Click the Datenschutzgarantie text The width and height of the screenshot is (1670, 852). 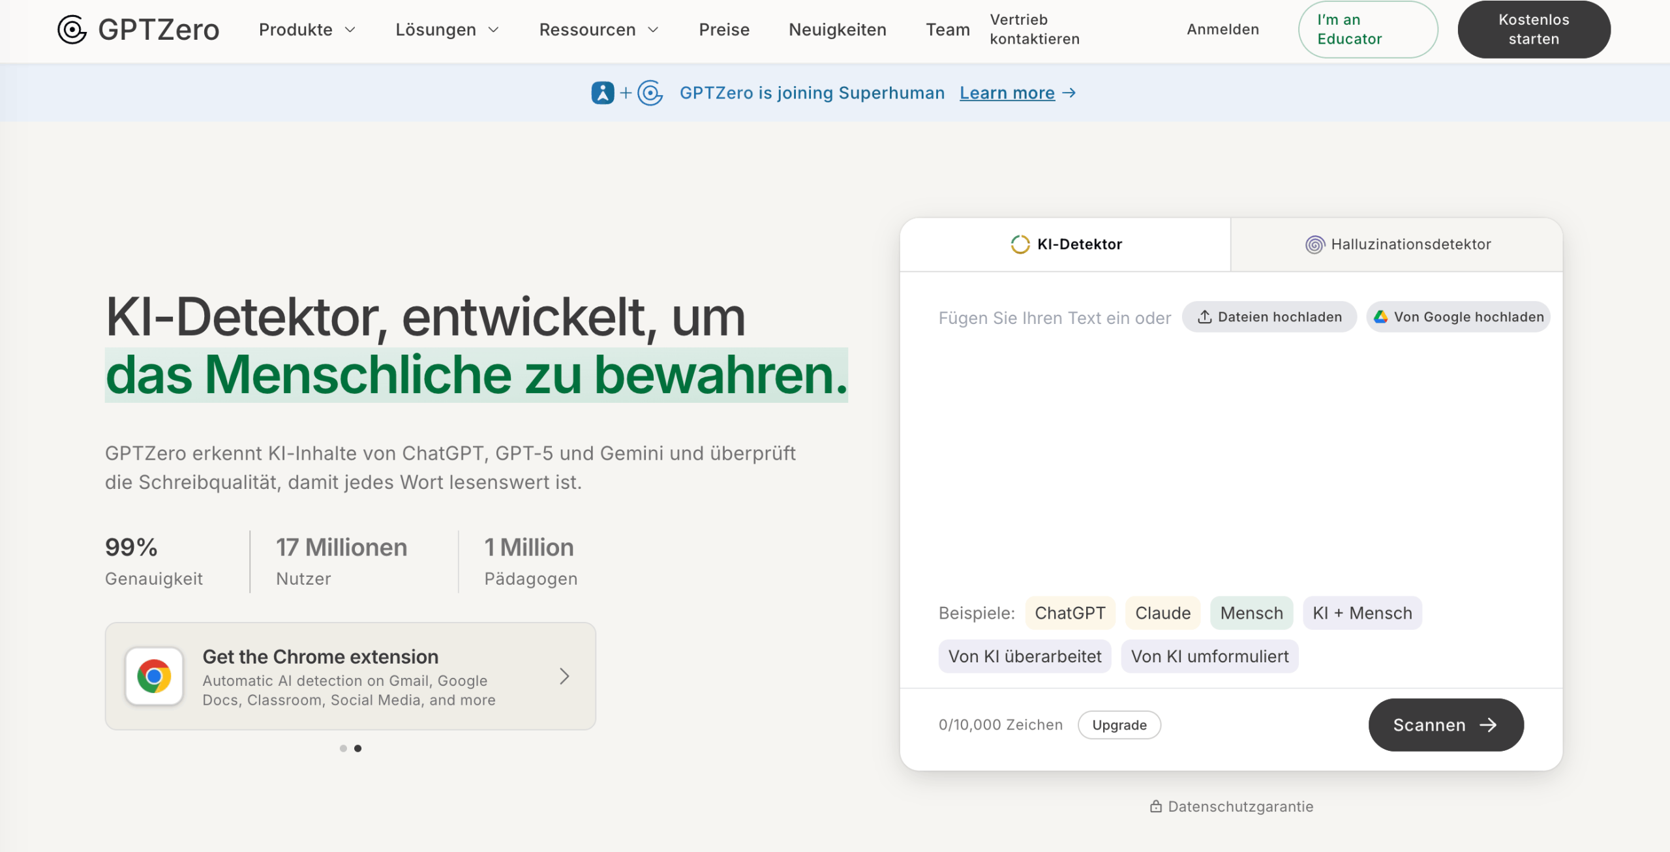1240,806
